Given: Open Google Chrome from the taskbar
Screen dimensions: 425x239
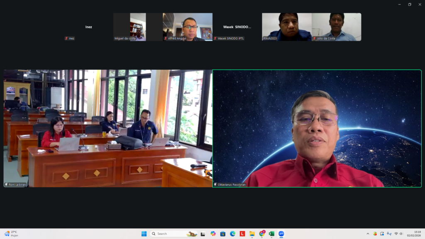Looking at the screenshot, I should 262,234.
